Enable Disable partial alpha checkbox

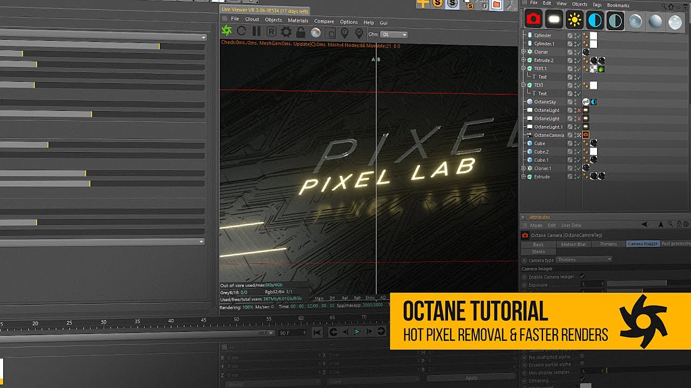tap(582, 364)
